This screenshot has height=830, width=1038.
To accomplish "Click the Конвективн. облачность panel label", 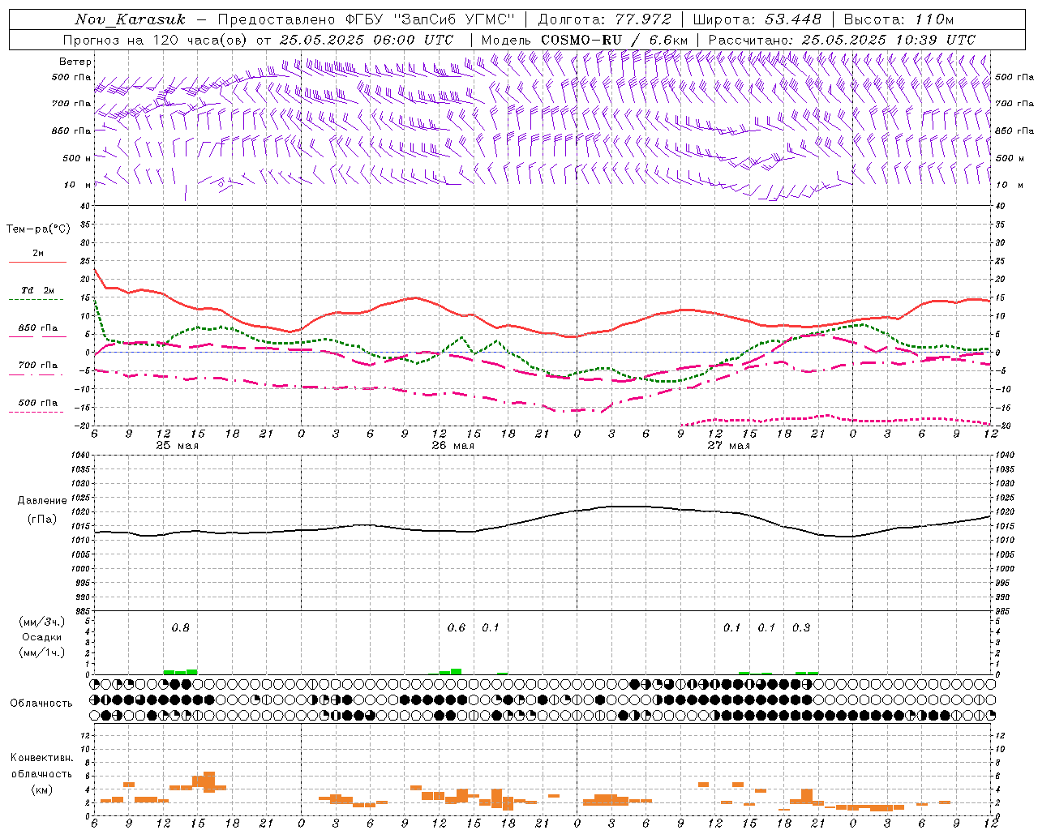I will coord(41,773).
